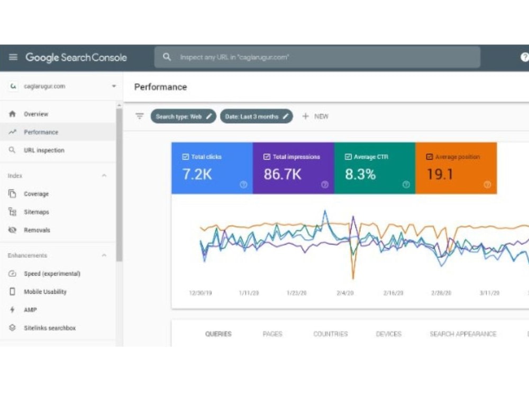Click the Performance page heading
Viewport: 529px width, 397px height.
tap(161, 87)
